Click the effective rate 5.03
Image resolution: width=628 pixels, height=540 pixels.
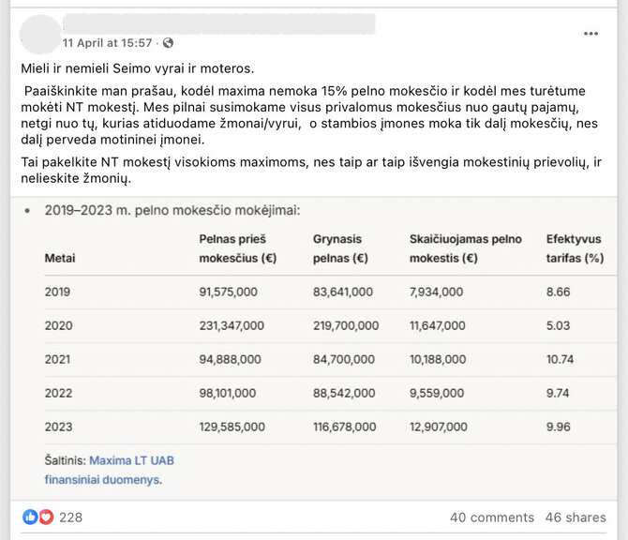pos(558,325)
